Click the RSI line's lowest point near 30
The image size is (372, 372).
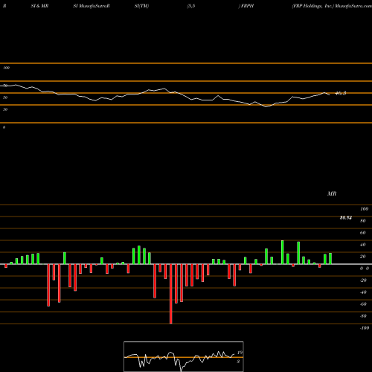pyautogui.click(x=266, y=106)
